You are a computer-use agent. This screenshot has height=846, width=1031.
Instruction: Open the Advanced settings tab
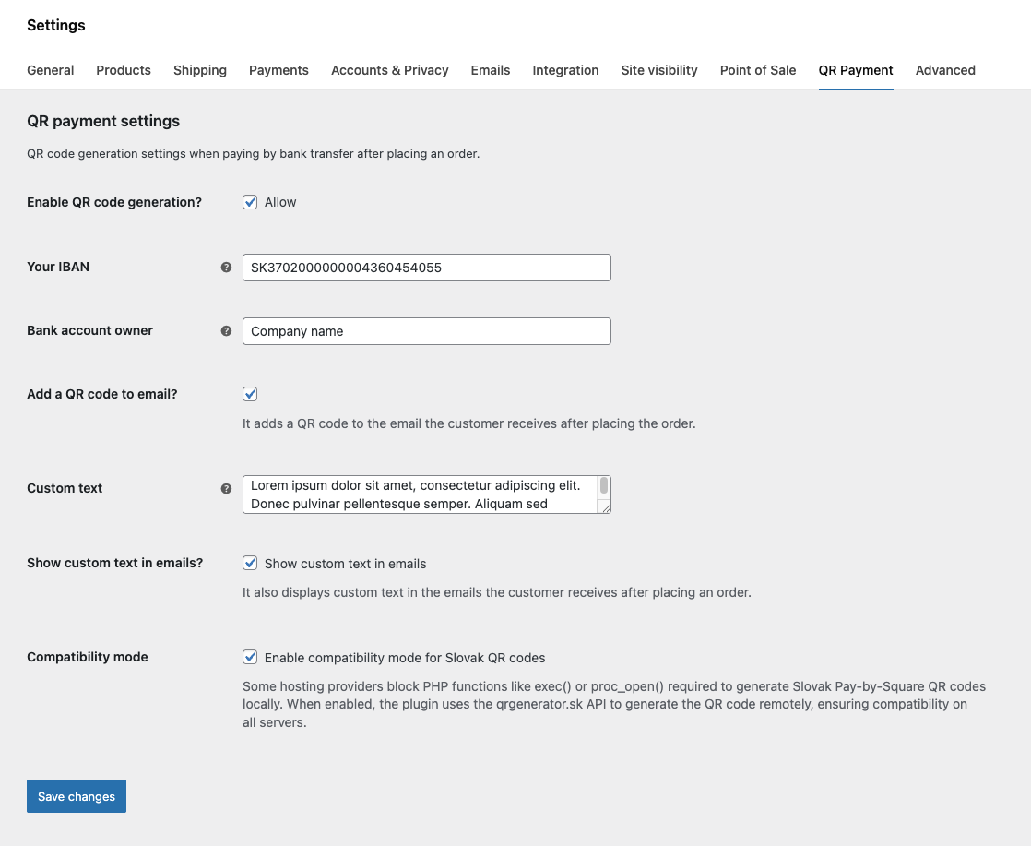click(945, 70)
